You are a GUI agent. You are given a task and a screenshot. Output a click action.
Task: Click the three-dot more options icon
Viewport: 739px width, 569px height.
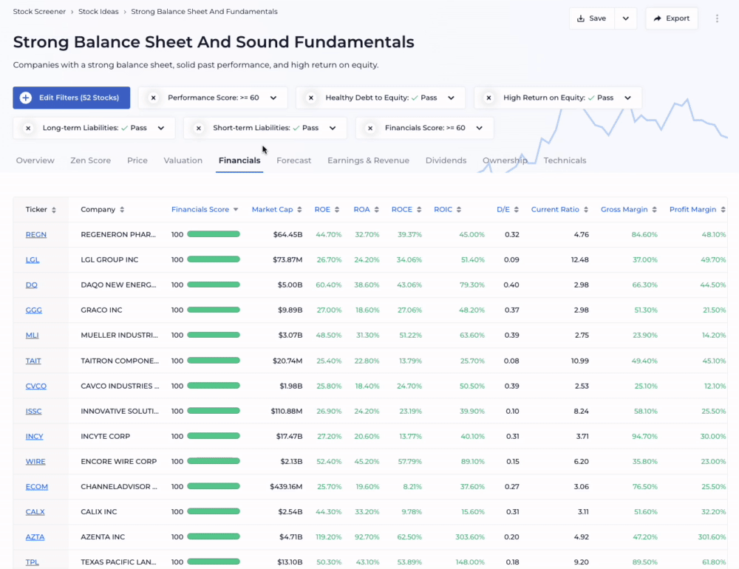click(x=717, y=18)
